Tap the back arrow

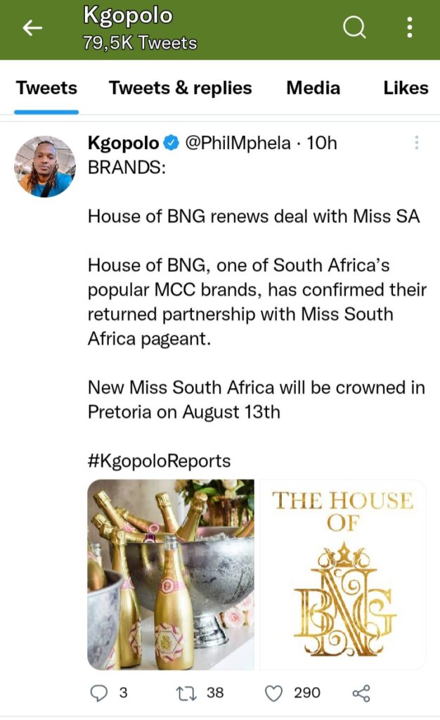pyautogui.click(x=32, y=28)
